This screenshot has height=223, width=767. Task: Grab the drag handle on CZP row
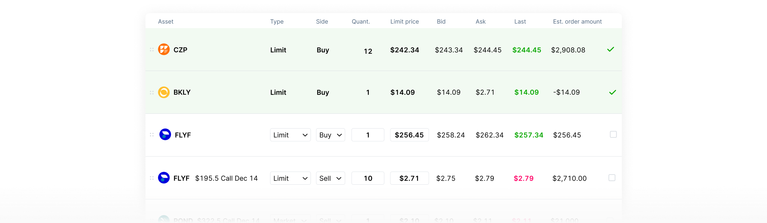click(152, 49)
